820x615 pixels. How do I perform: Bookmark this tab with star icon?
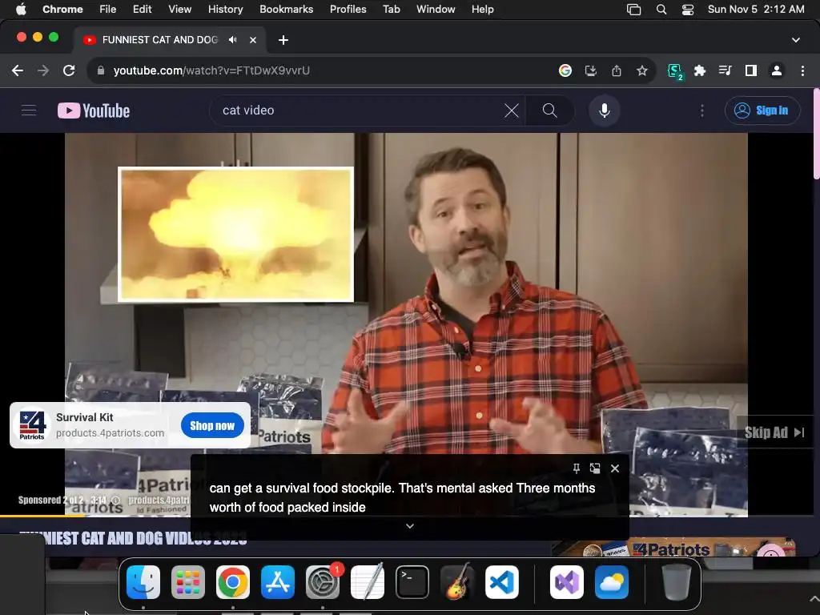point(642,70)
